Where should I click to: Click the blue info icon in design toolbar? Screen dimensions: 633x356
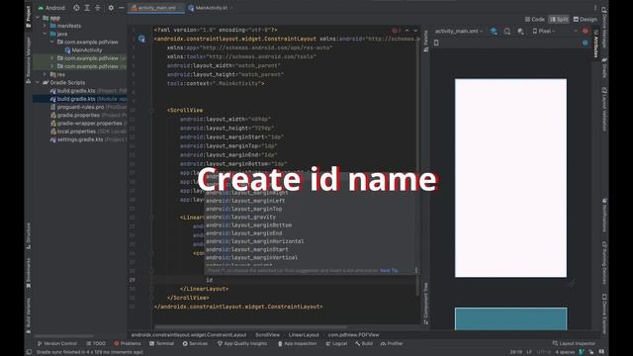coord(586,43)
